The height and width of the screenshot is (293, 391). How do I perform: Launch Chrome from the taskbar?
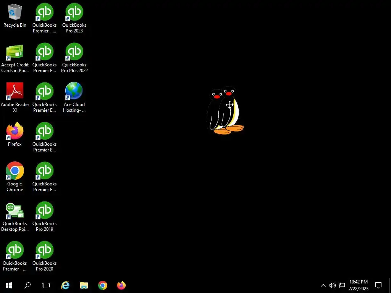(103, 285)
